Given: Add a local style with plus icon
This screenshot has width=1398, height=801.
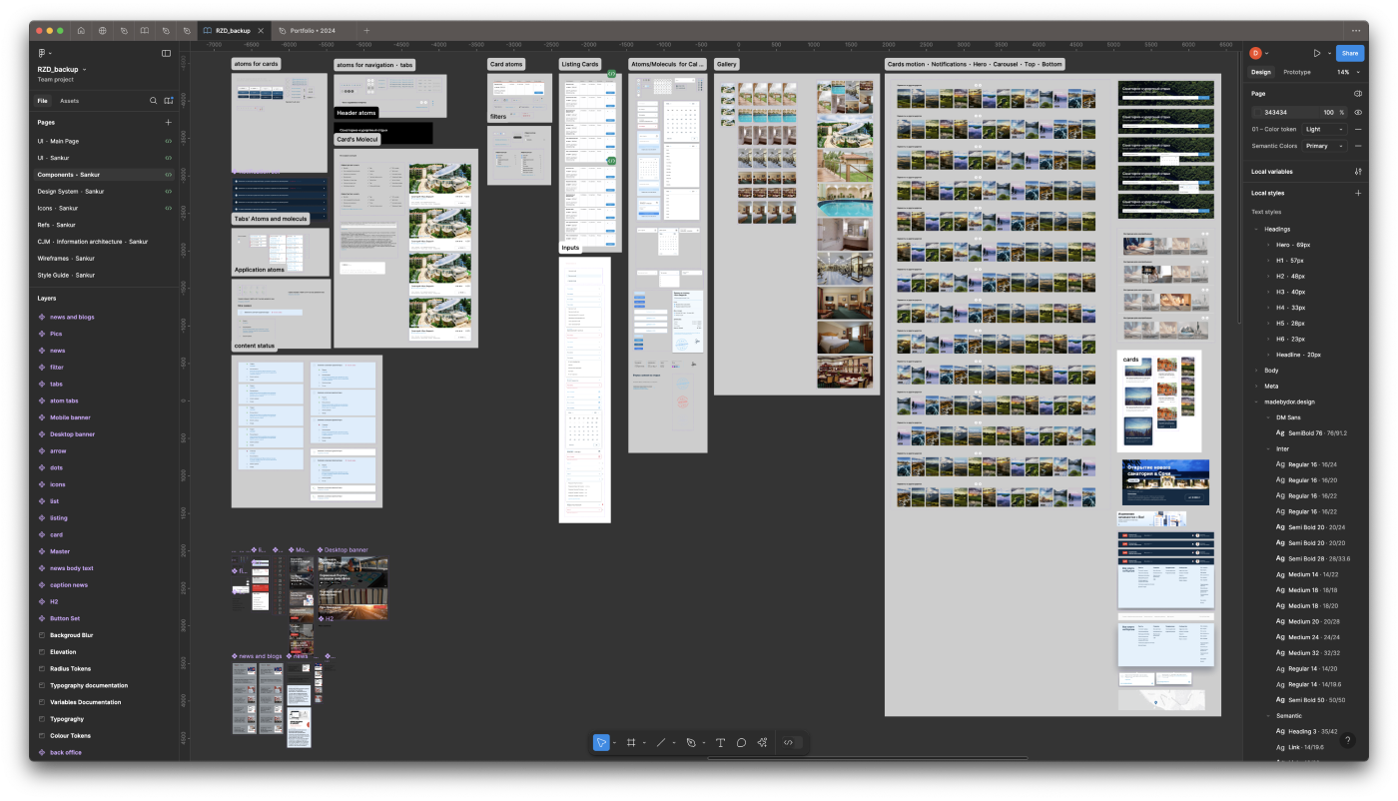Looking at the screenshot, I should [x=1358, y=193].
